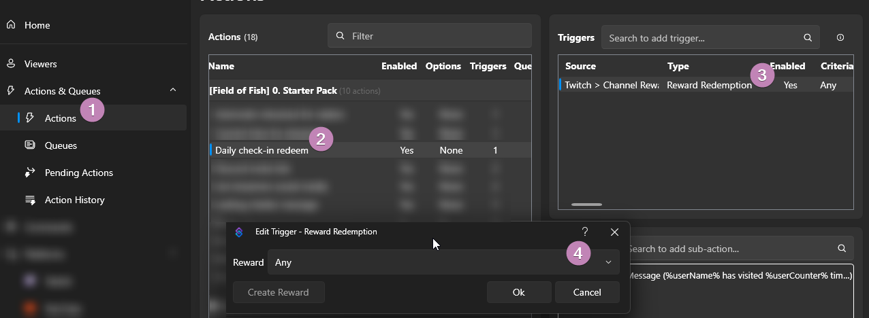
Task: Open the Reward dropdown showing Any
Action: pos(443,262)
